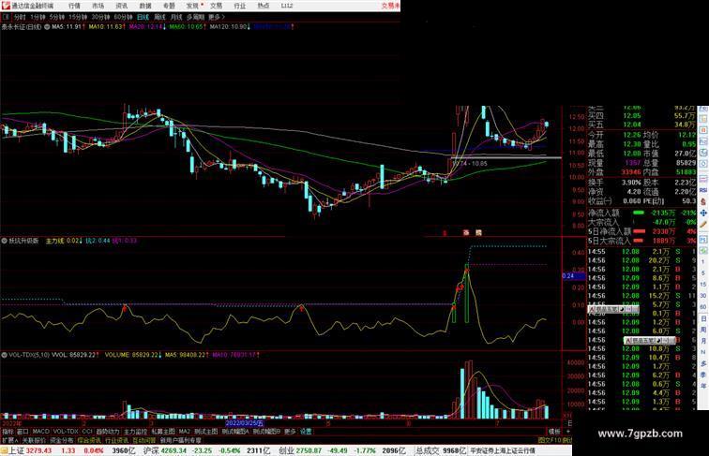This screenshot has width=709, height=456.
Task: Open the 发现 menu
Action: (192, 6)
